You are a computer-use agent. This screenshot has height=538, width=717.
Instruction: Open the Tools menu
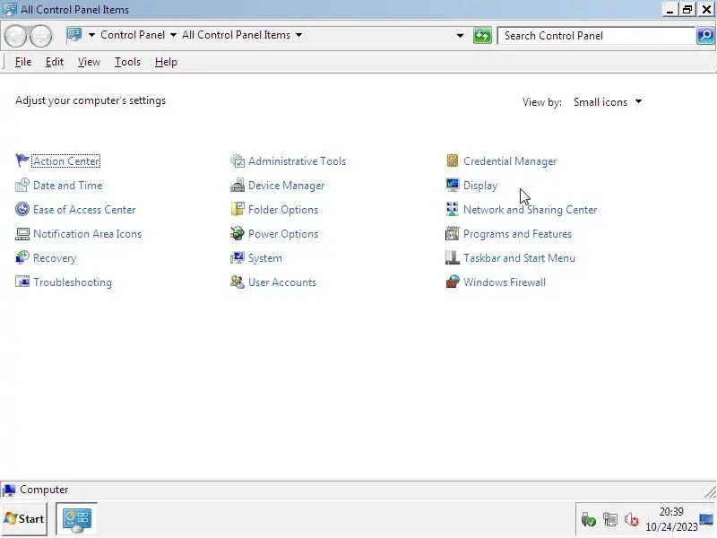127,62
